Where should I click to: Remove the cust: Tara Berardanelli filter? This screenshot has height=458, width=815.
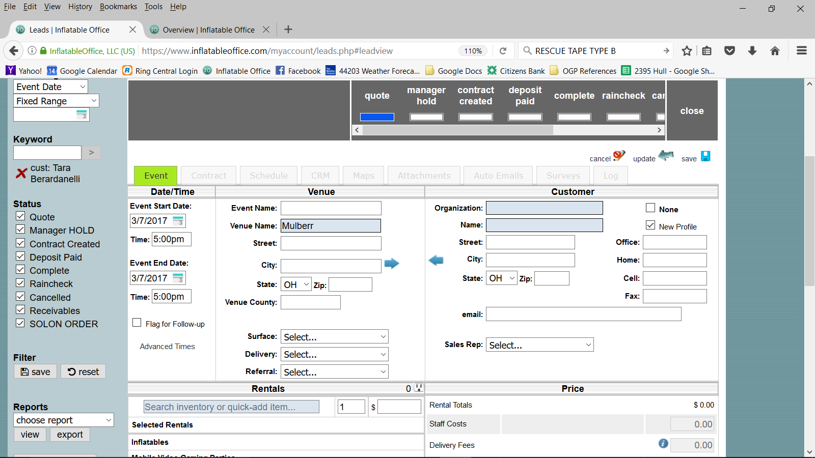21,174
